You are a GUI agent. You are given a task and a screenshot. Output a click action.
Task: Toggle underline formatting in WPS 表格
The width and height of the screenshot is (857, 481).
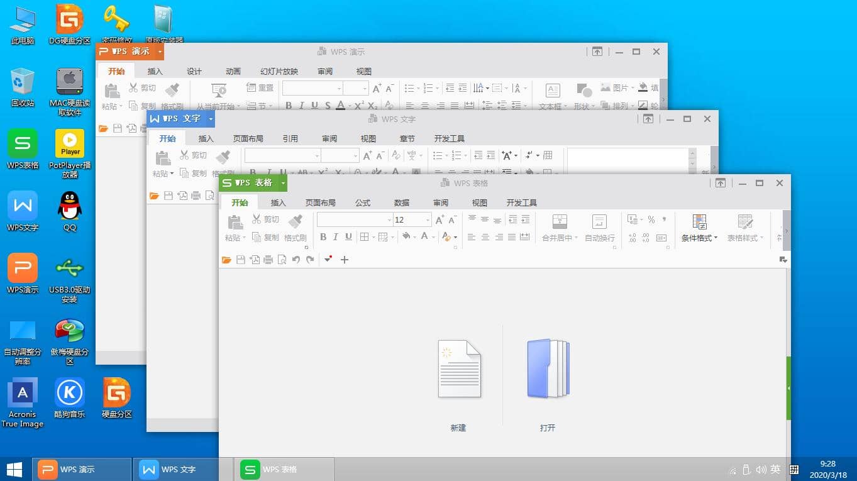(348, 237)
